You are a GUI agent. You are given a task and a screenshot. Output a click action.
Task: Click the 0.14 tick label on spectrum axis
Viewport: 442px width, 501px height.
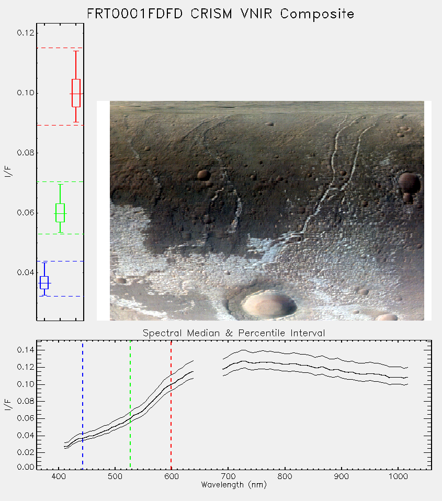tap(26, 350)
